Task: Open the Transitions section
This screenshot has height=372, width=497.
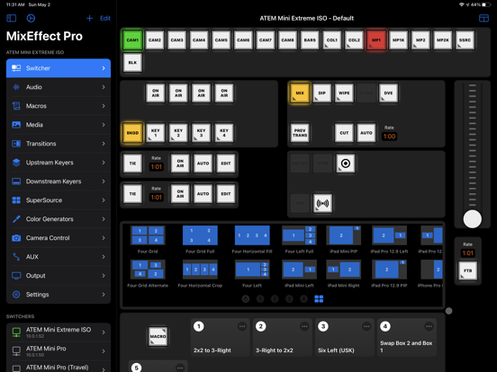Action: (59, 144)
